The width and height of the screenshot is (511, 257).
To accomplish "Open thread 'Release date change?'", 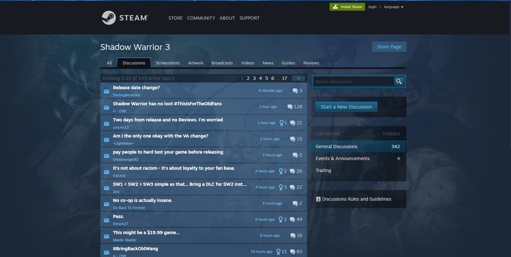I will click(x=136, y=88).
